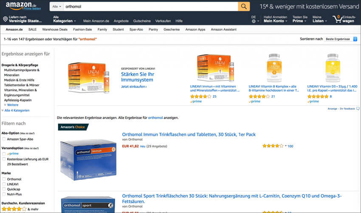Open LINEAVI Vitamin B Komplex bottle image
361x213 pixels.
(274, 67)
